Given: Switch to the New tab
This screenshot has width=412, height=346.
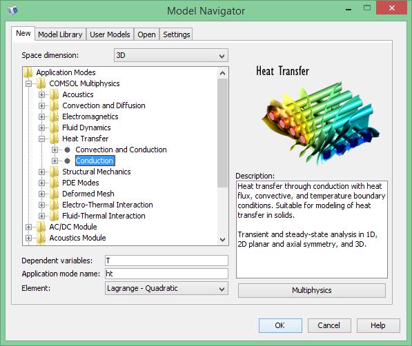Looking at the screenshot, I should (23, 34).
